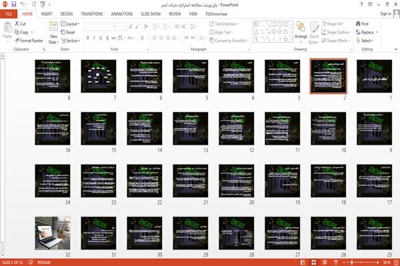
Task: Open Shape Outline options
Action: coord(336,33)
